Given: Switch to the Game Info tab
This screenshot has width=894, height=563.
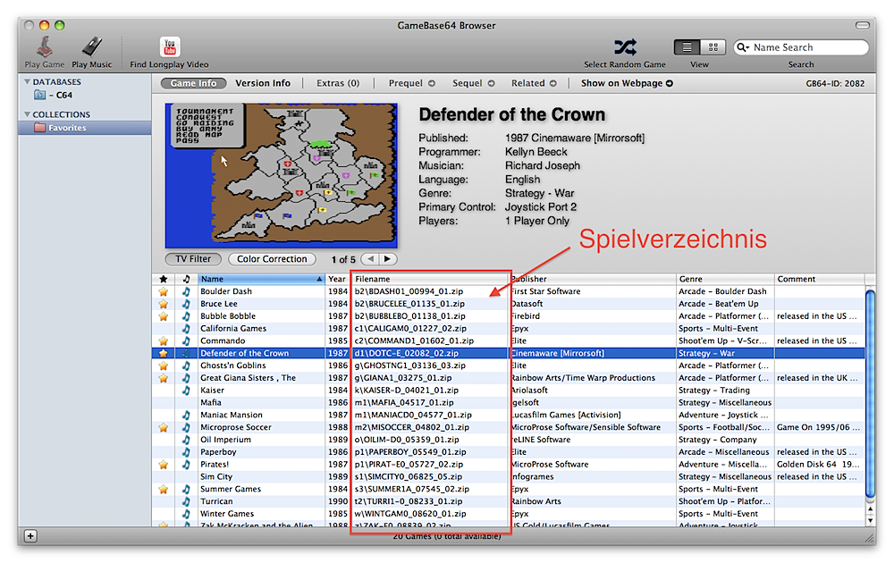Looking at the screenshot, I should point(193,83).
